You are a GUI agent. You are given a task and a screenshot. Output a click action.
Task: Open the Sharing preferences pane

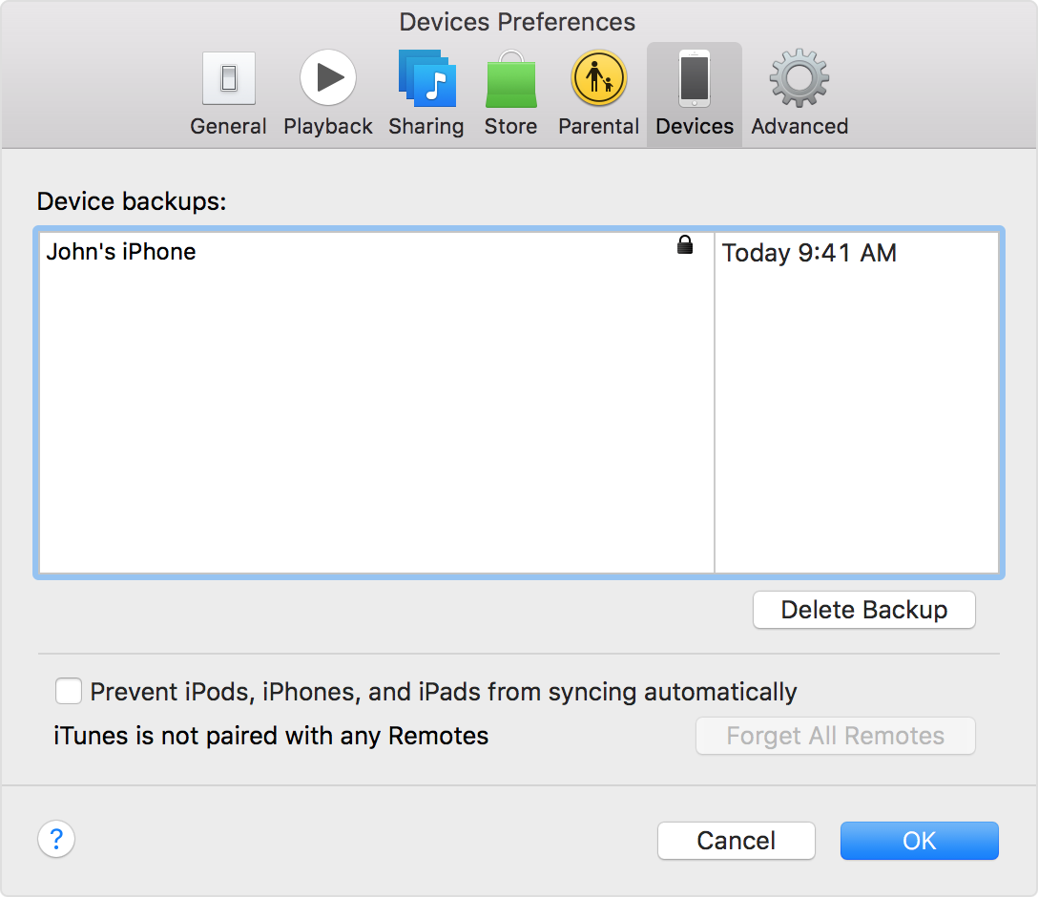click(426, 94)
